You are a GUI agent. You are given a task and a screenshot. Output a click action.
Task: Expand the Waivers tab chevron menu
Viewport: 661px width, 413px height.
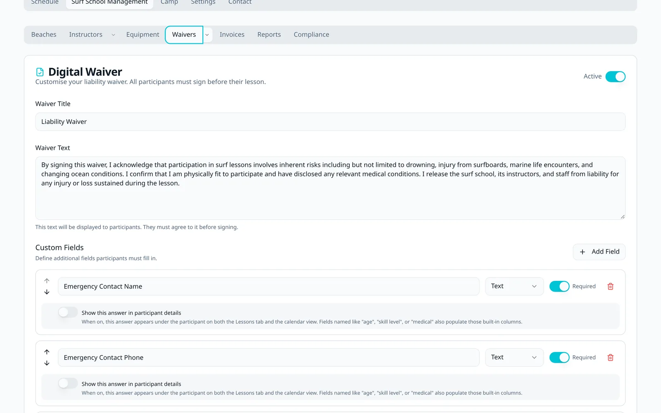coord(207,35)
